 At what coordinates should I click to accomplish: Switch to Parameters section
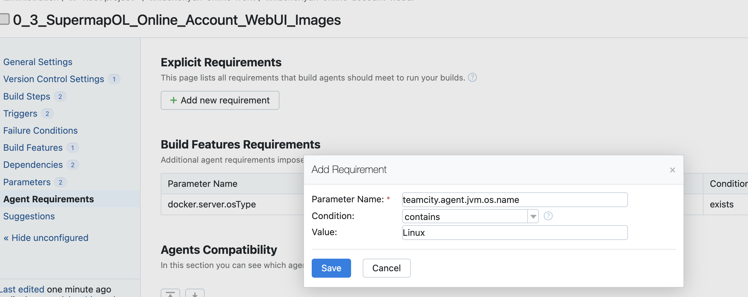[27, 182]
